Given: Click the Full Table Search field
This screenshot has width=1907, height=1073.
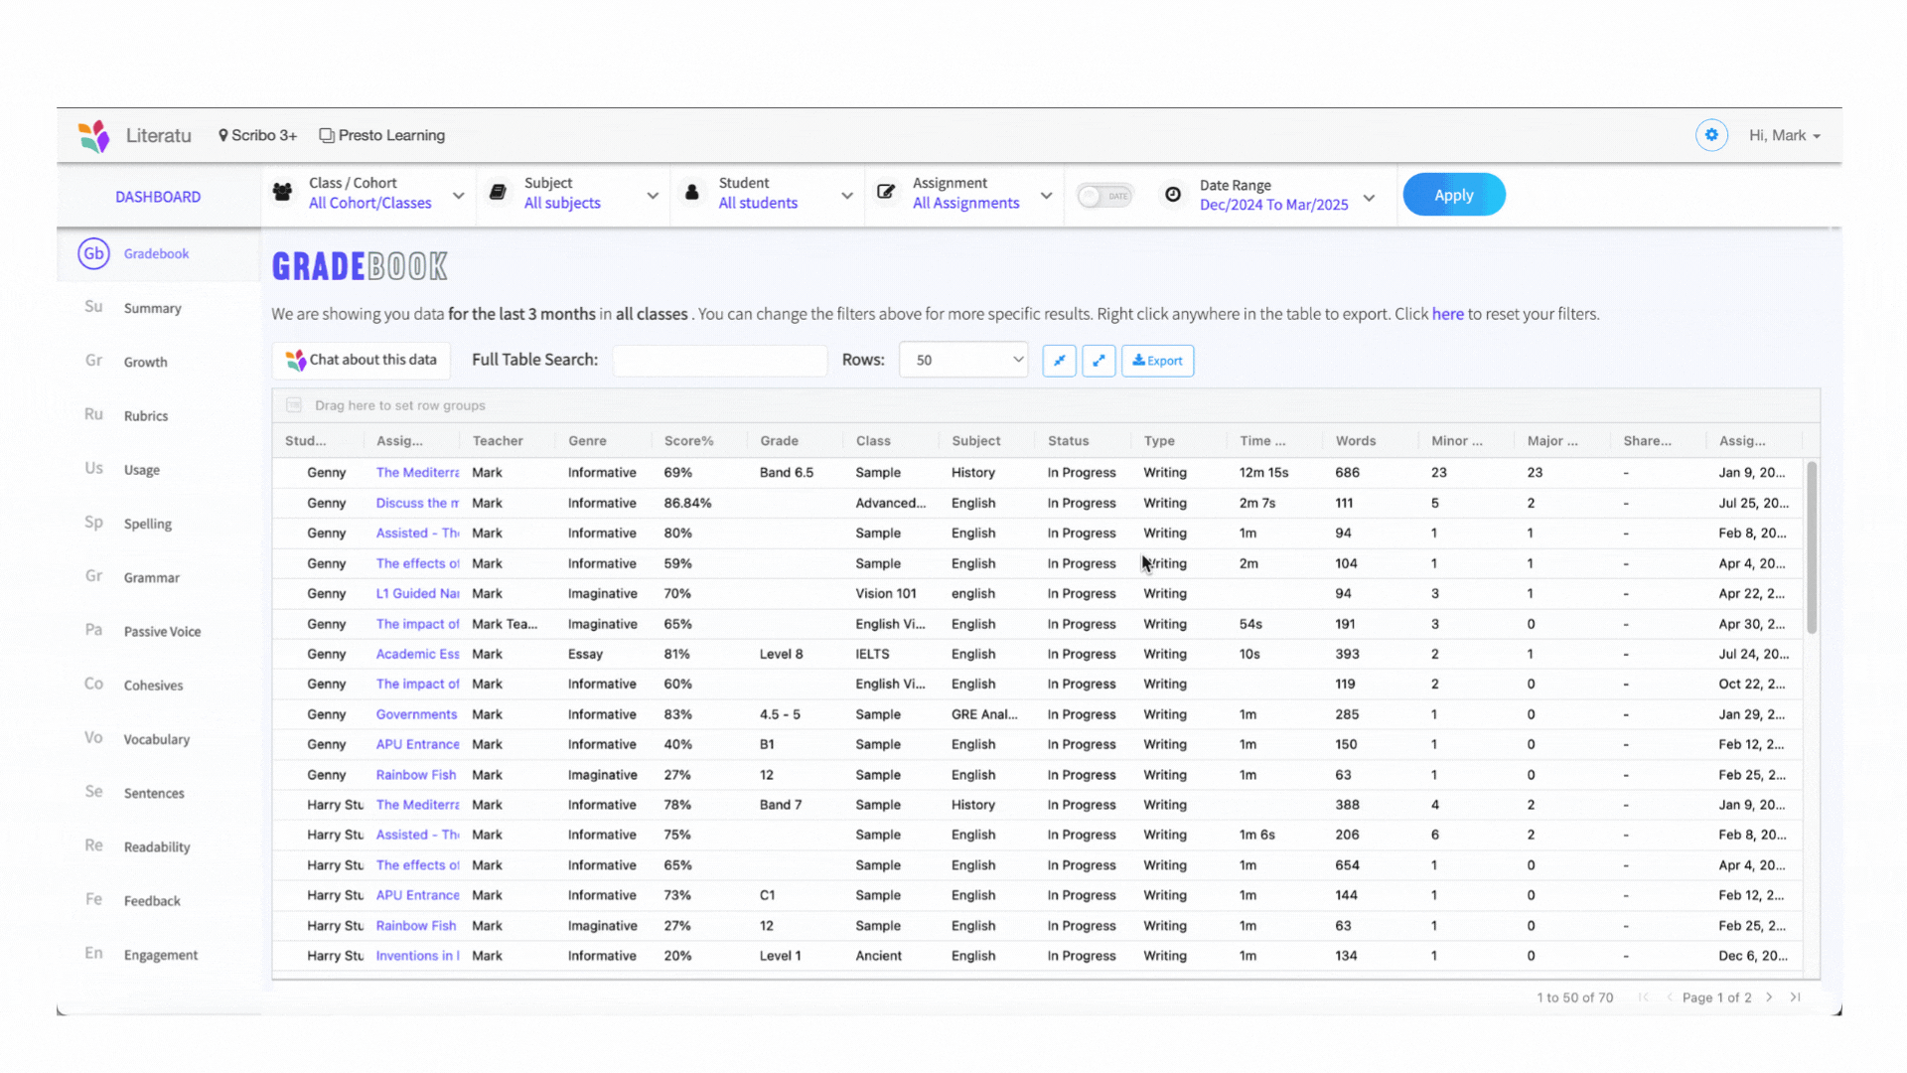Looking at the screenshot, I should click(x=719, y=361).
